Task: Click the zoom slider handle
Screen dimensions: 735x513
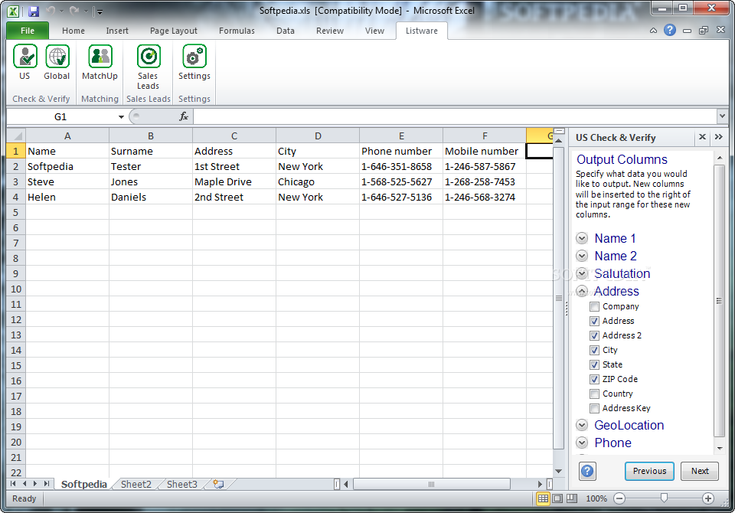Action: tap(664, 498)
